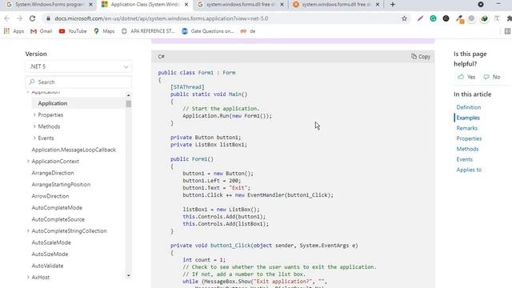Open YouTube bookmark
512x288 pixels.
tap(73, 31)
